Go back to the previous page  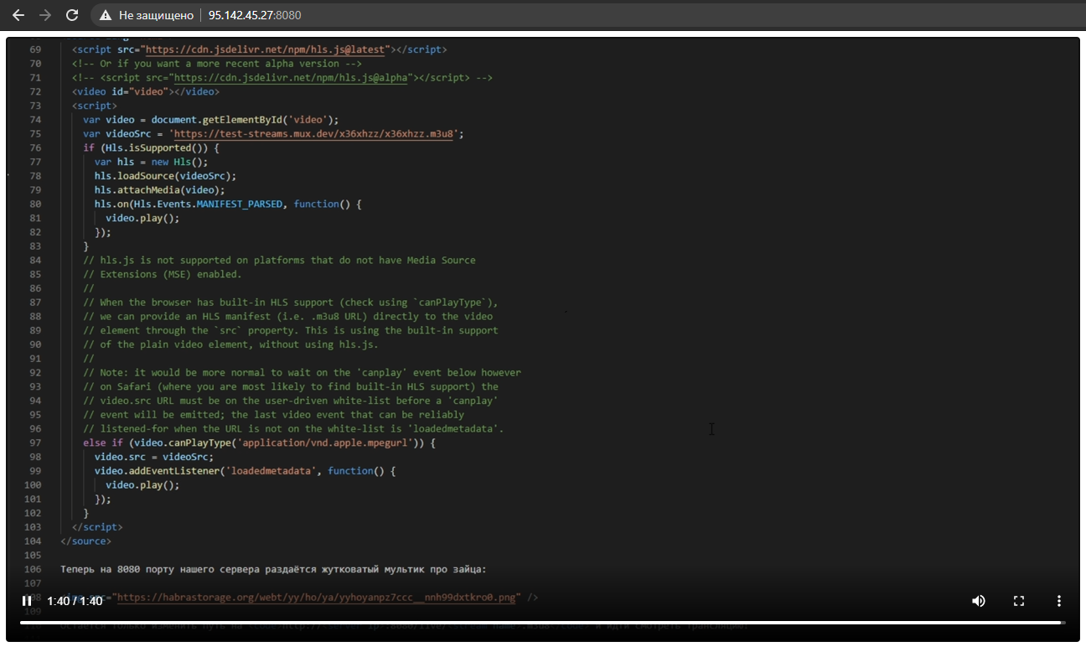pyautogui.click(x=18, y=15)
